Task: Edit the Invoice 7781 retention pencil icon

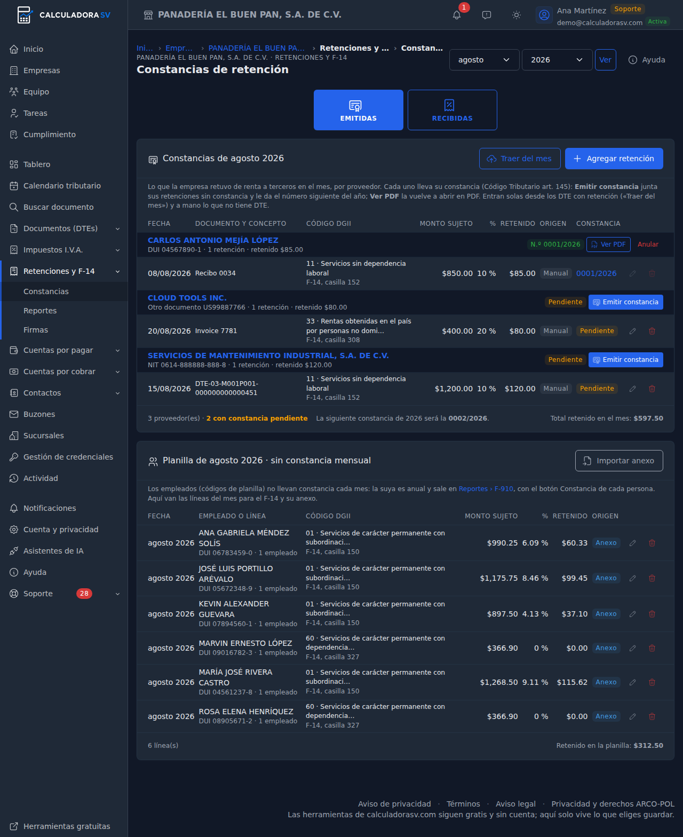Action: [x=633, y=331]
